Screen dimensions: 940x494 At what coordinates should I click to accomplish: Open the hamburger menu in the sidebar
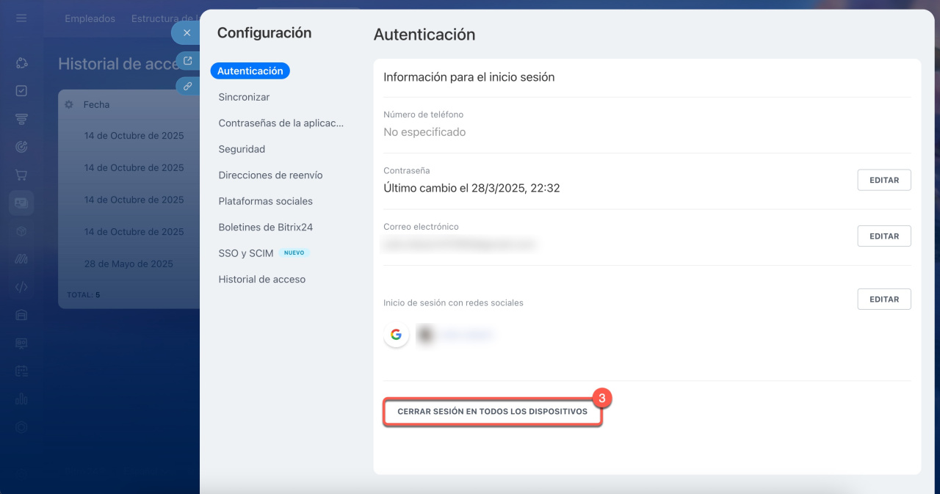click(21, 18)
